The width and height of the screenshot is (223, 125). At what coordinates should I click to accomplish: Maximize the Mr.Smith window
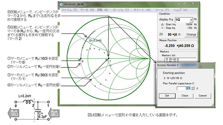click(x=184, y=4)
